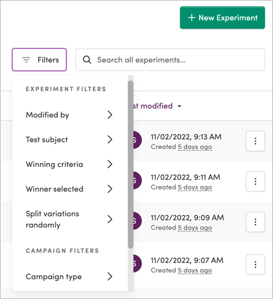Click the magnifier search icon

click(87, 60)
